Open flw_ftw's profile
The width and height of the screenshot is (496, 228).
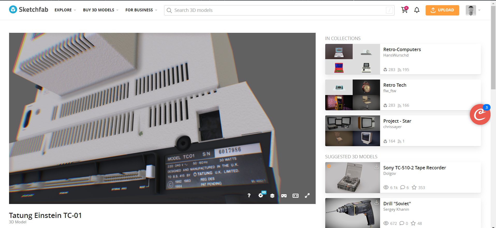[x=390, y=91]
